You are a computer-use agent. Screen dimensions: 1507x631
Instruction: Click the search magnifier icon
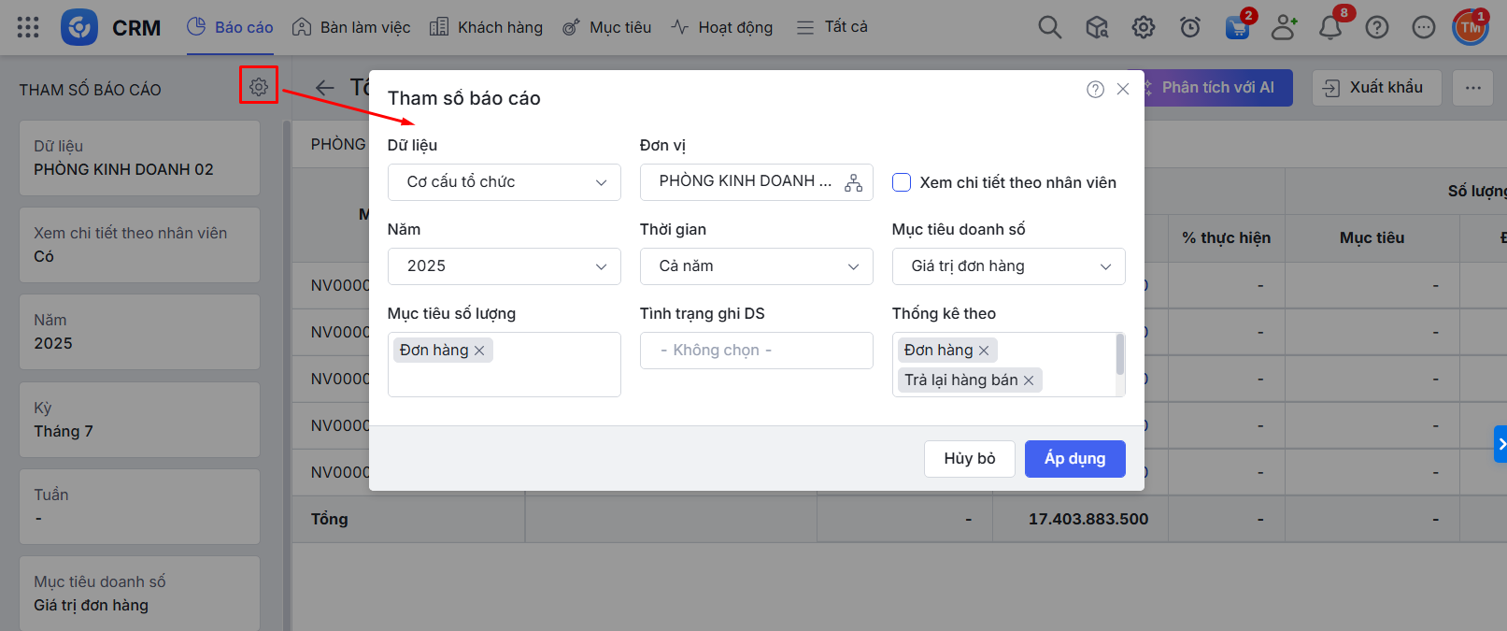(1049, 27)
